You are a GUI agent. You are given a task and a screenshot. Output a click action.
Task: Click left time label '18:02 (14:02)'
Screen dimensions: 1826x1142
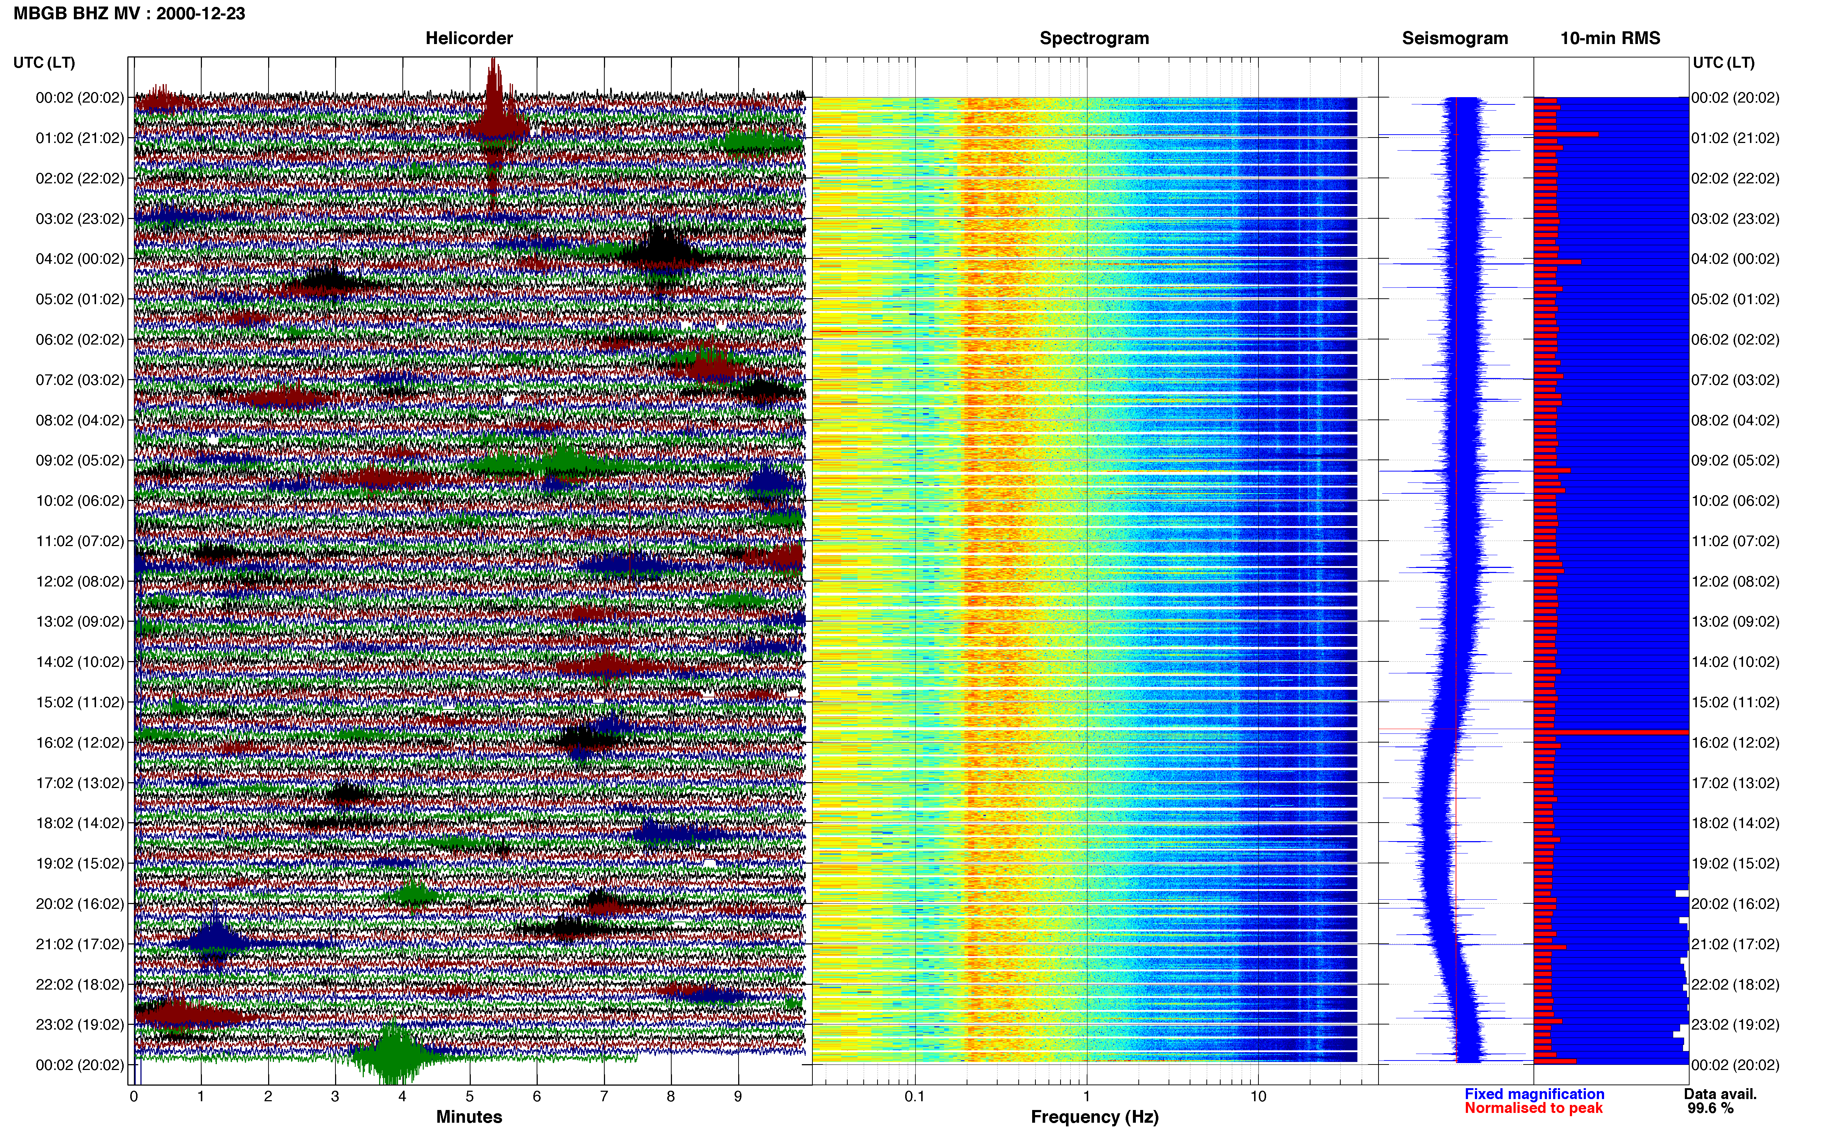point(79,823)
